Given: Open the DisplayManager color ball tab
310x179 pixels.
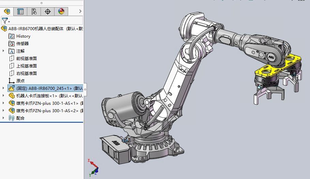Looking at the screenshot, I should click(x=61, y=12).
